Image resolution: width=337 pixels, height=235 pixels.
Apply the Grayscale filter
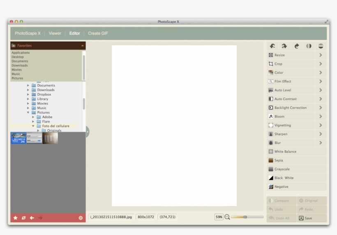[x=297, y=169]
